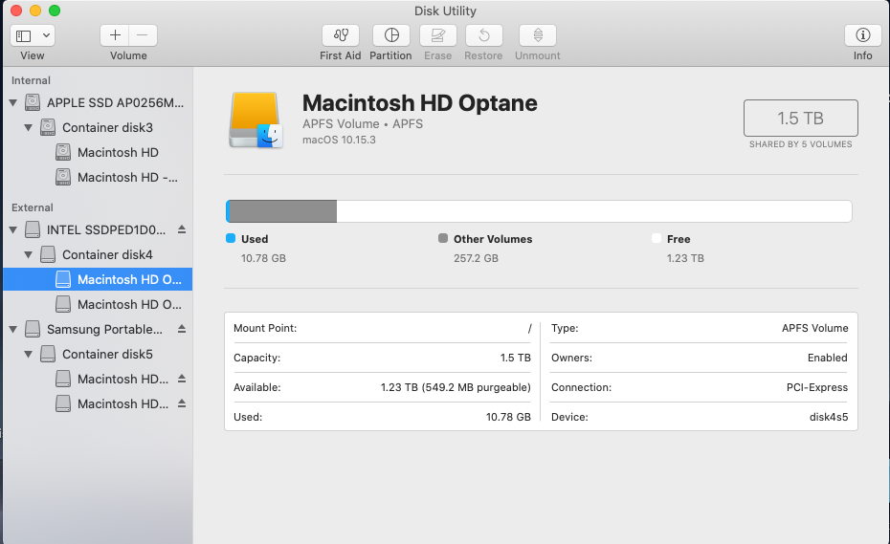The height and width of the screenshot is (544, 890).
Task: Click the Unmount toolbar icon
Action: [538, 35]
